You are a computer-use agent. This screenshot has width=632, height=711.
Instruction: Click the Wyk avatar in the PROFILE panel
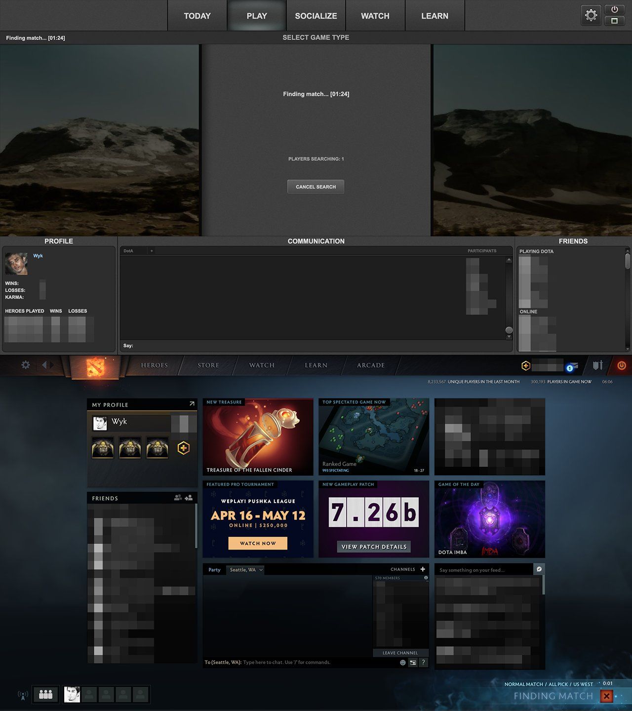pyautogui.click(x=16, y=264)
